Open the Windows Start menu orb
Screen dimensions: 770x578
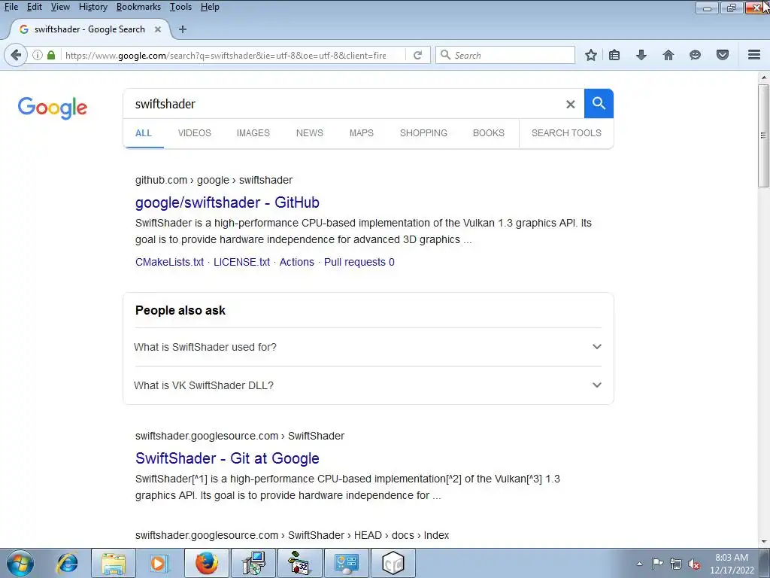point(20,563)
